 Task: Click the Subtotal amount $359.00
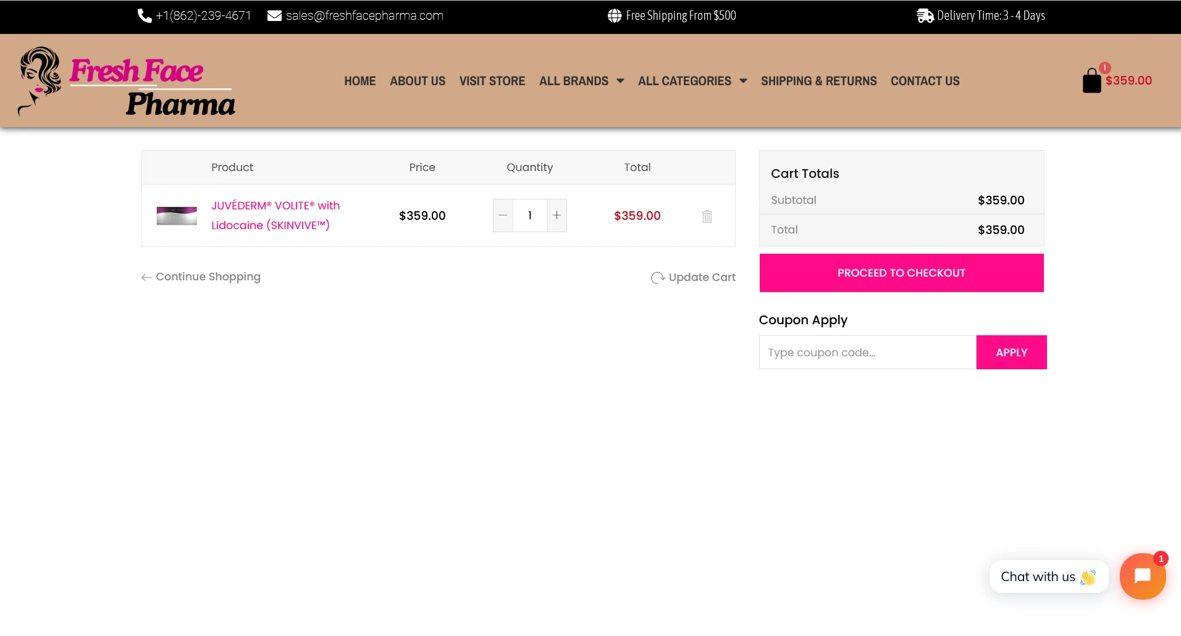pos(1001,200)
